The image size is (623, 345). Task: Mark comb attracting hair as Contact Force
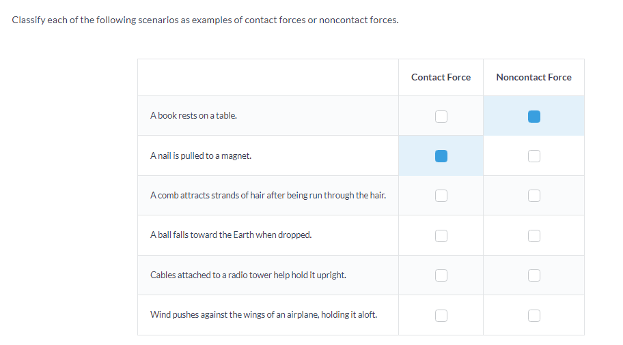(x=441, y=196)
